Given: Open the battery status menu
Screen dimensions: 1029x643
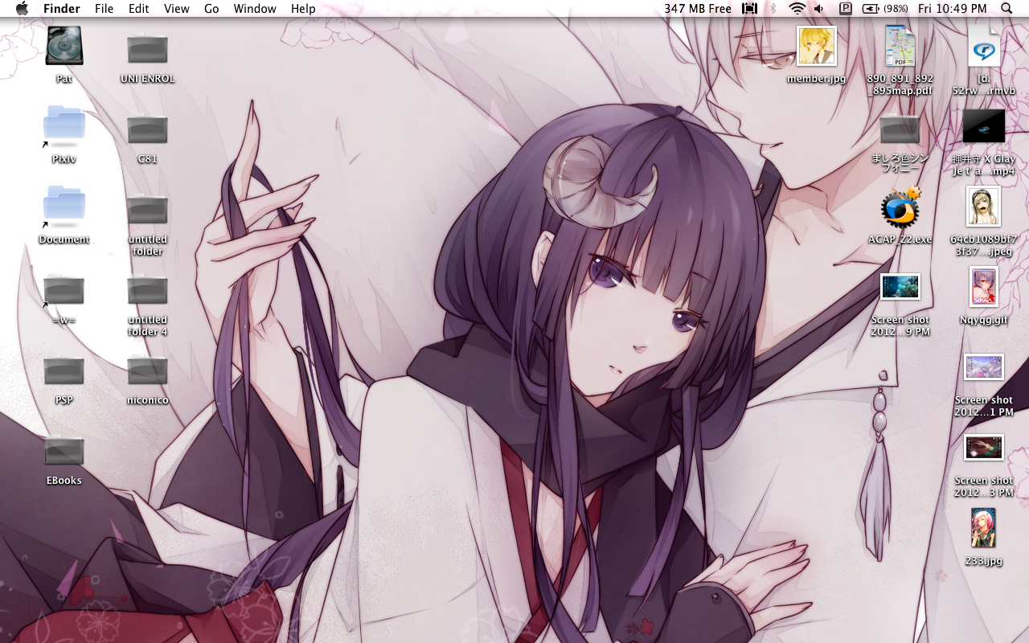Looking at the screenshot, I should pos(885,8).
